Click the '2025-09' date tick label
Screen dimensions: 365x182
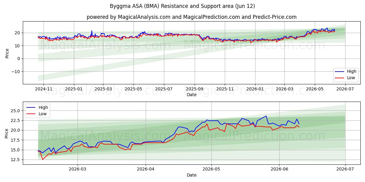[x=195, y=89]
